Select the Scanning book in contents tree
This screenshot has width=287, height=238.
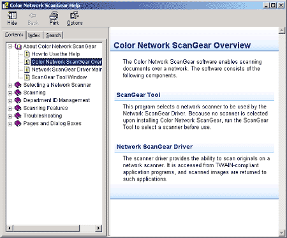coord(34,93)
